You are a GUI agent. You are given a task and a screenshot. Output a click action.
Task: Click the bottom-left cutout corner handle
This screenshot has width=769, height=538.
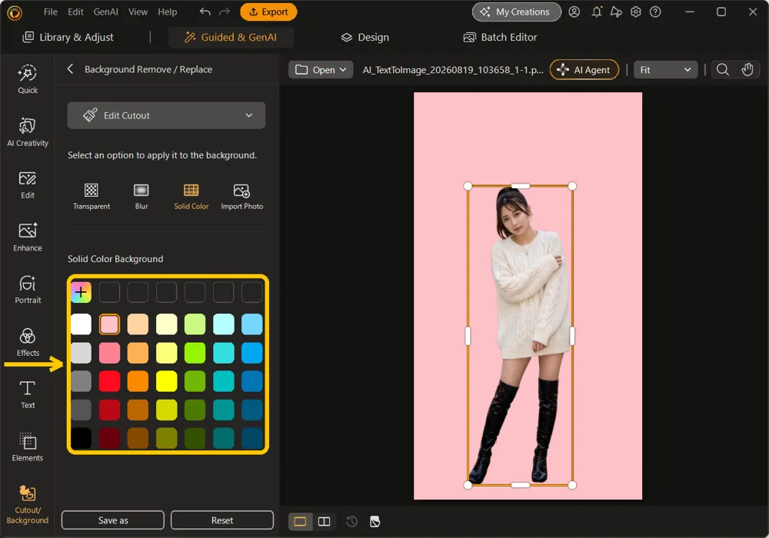468,485
